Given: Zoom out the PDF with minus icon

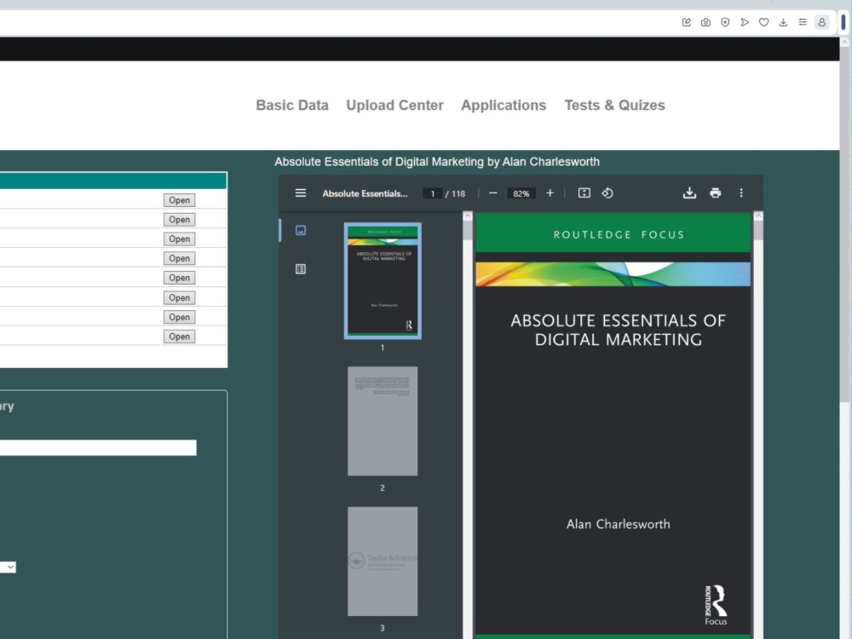Looking at the screenshot, I should click(x=492, y=193).
